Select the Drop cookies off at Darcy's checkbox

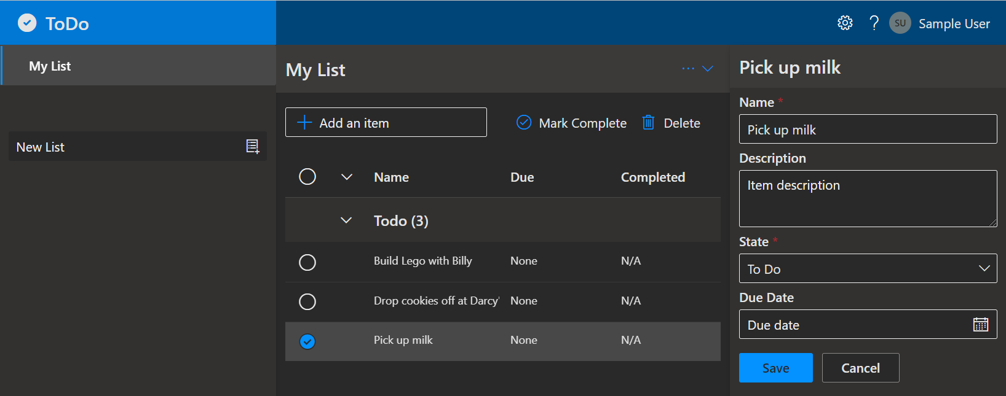click(x=307, y=301)
